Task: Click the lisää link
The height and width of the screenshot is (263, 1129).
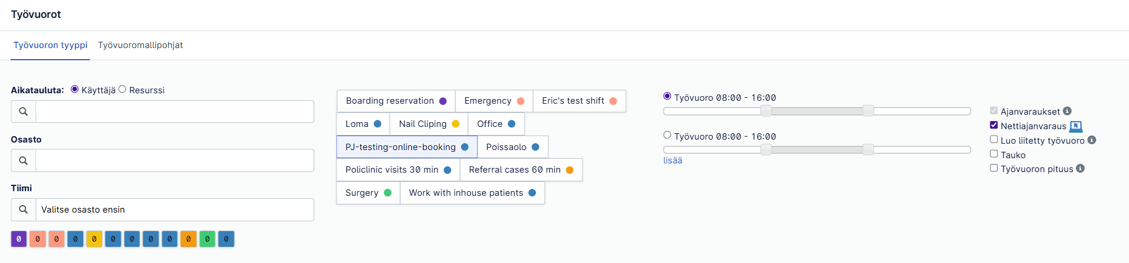Action: click(672, 160)
